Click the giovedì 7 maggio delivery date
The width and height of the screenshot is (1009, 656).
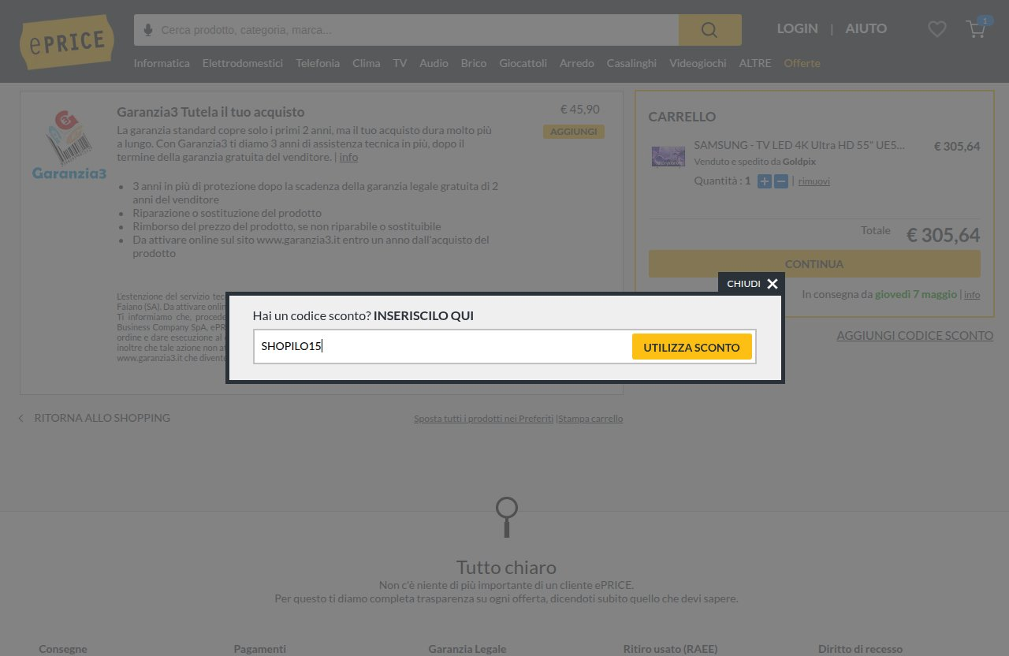pyautogui.click(x=916, y=294)
